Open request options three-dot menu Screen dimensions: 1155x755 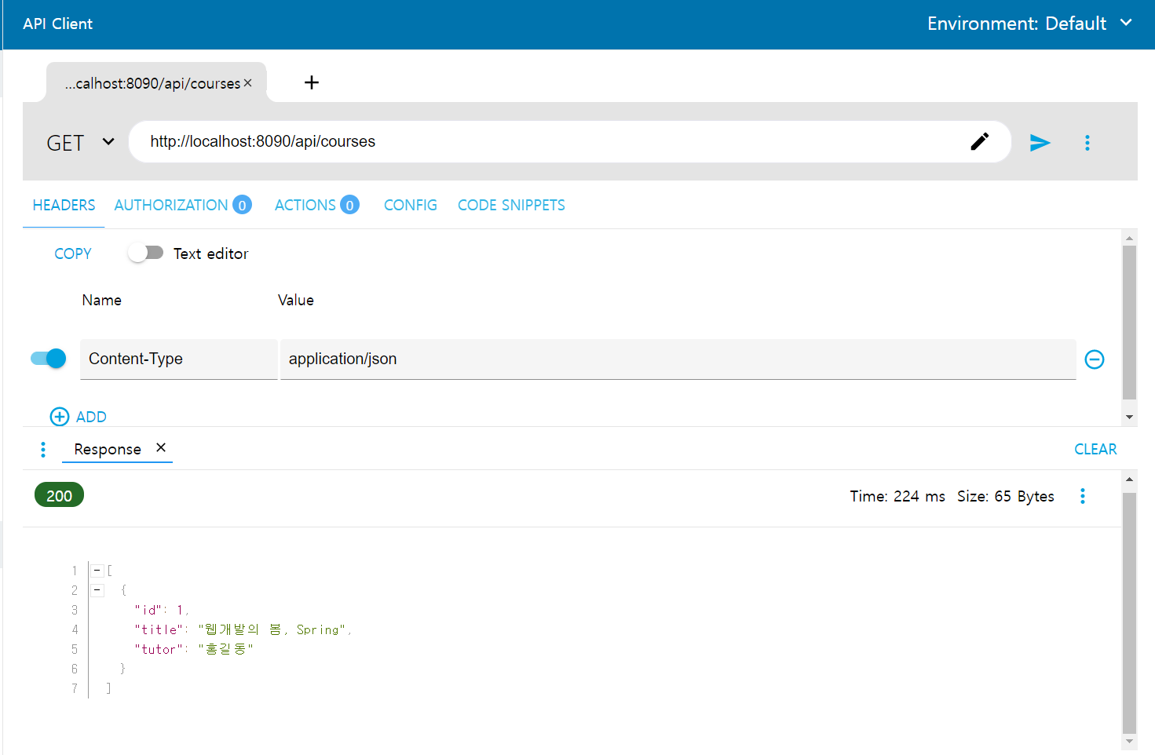click(x=1087, y=142)
